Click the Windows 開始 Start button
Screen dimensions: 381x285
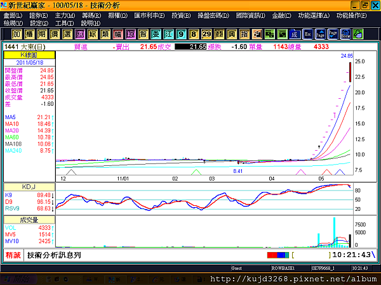[18, 279]
